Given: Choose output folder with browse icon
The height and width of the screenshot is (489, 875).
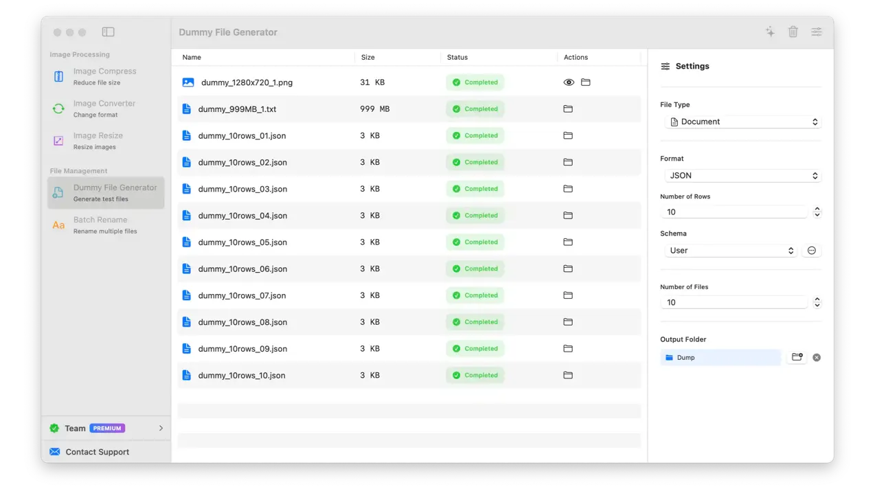Looking at the screenshot, I should pos(797,357).
